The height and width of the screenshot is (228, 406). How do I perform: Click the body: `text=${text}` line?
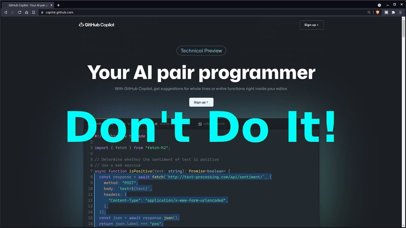[x=128, y=189]
